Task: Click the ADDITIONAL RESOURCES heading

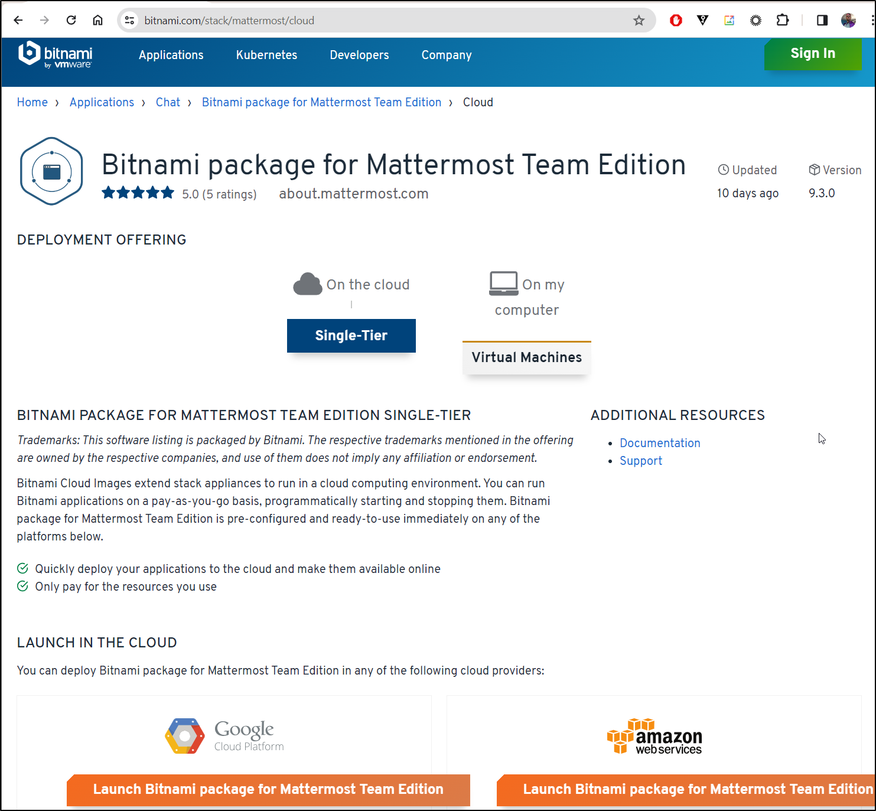Action: (x=678, y=415)
